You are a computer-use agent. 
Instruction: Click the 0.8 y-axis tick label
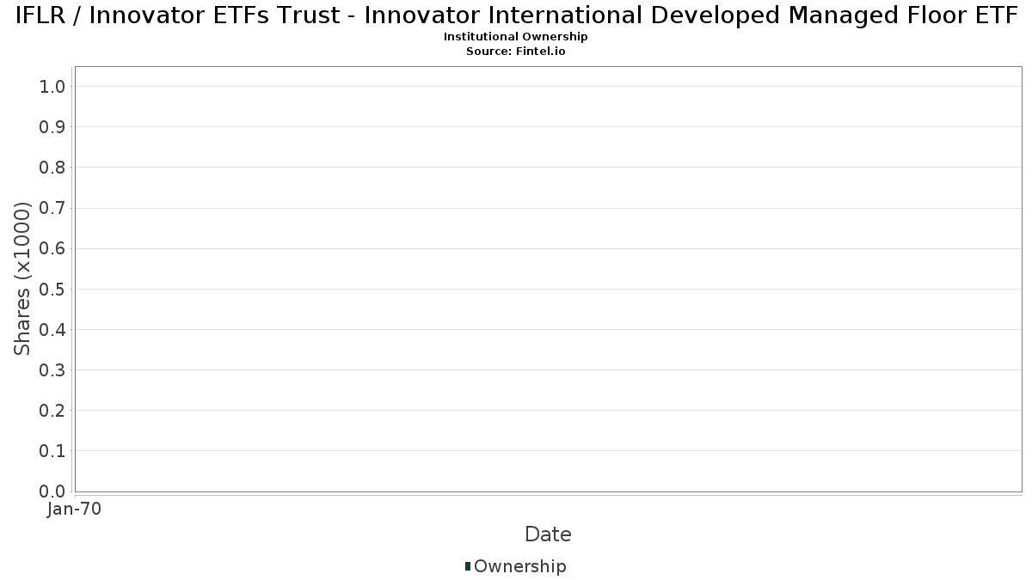tap(52, 168)
